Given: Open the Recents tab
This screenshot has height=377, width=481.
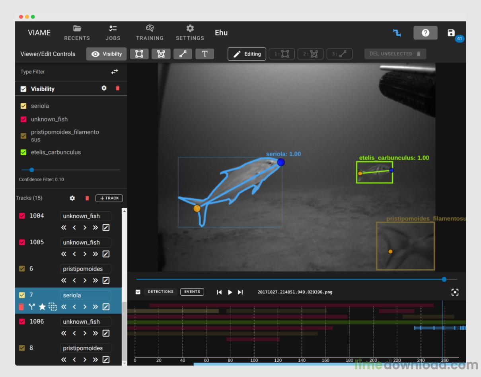Looking at the screenshot, I should 77,33.
